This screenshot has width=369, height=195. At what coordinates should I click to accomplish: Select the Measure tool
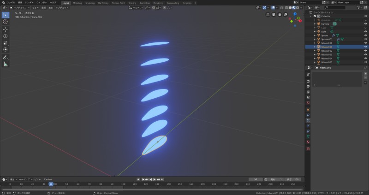(x=6, y=64)
